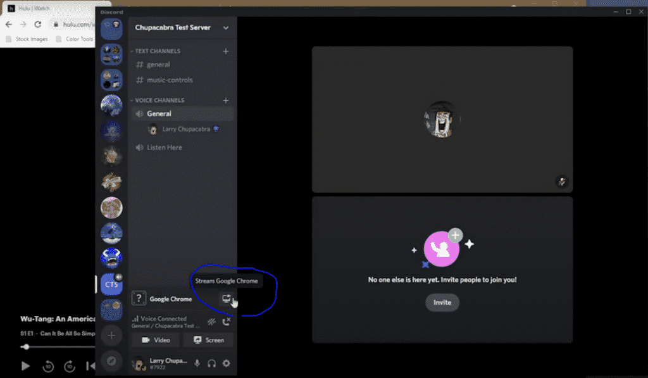
Task: Click the circled Stream Google Chrome icon
Action: [x=227, y=299]
